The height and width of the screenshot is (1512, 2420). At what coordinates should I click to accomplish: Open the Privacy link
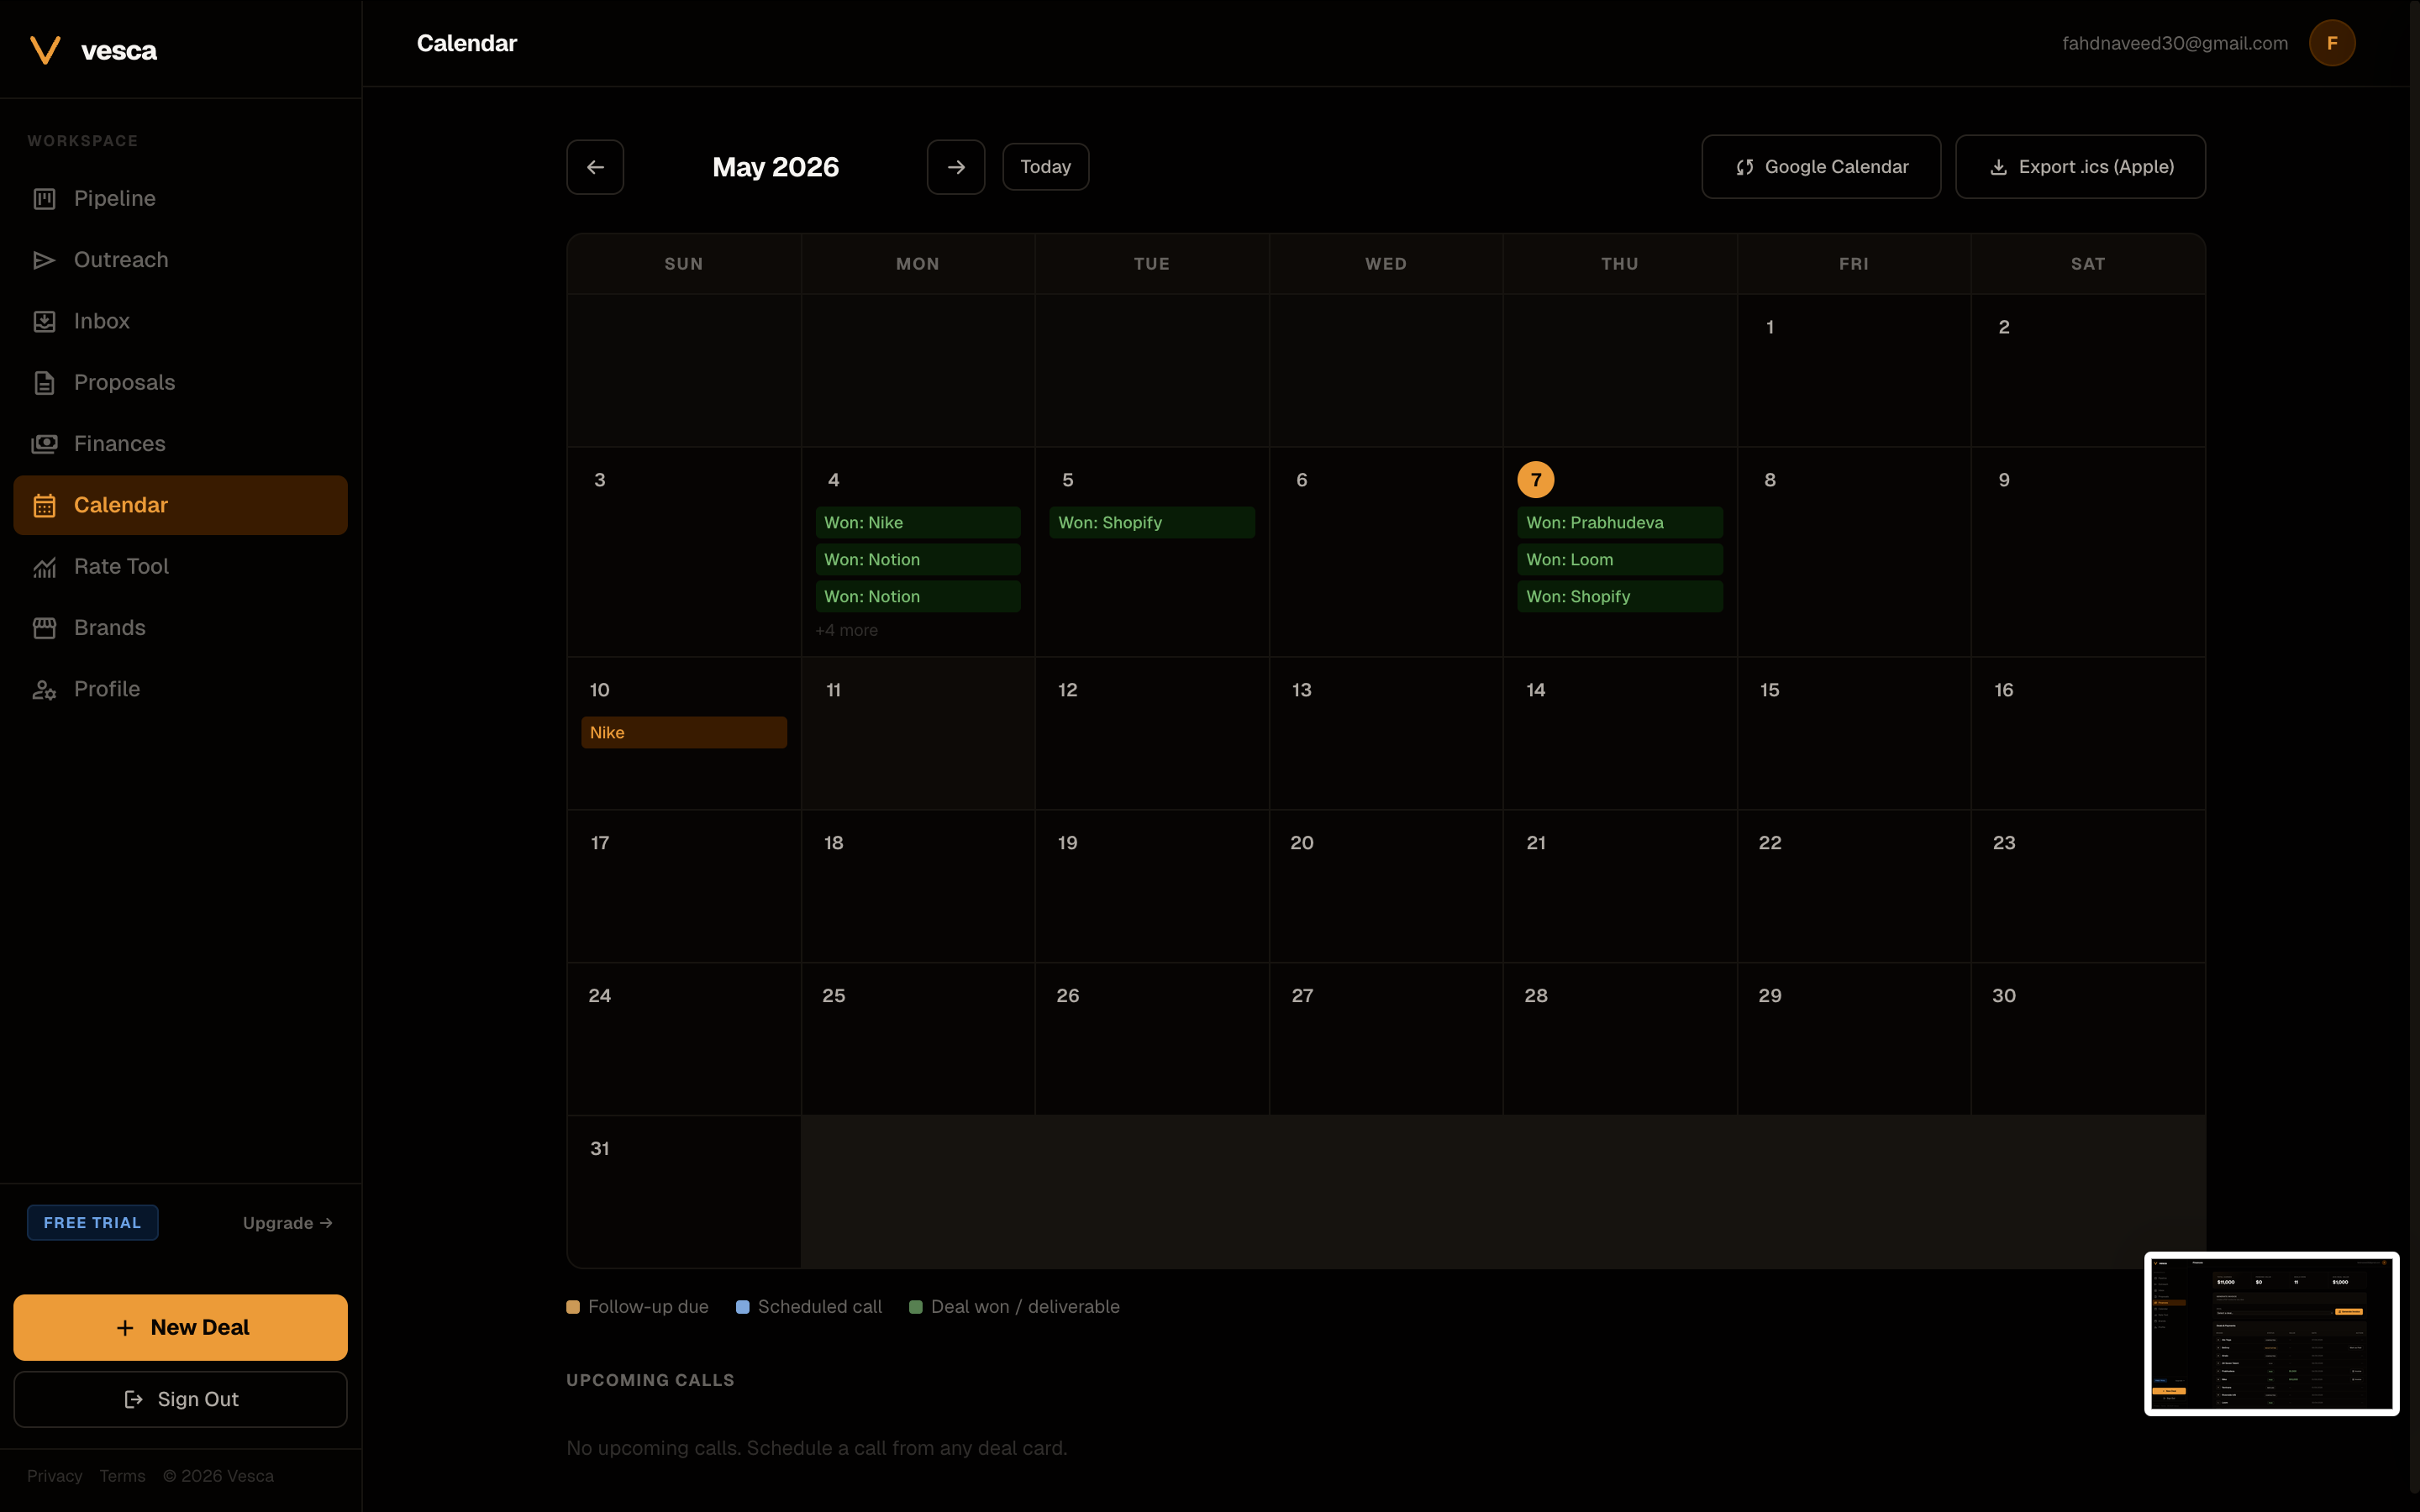54,1476
